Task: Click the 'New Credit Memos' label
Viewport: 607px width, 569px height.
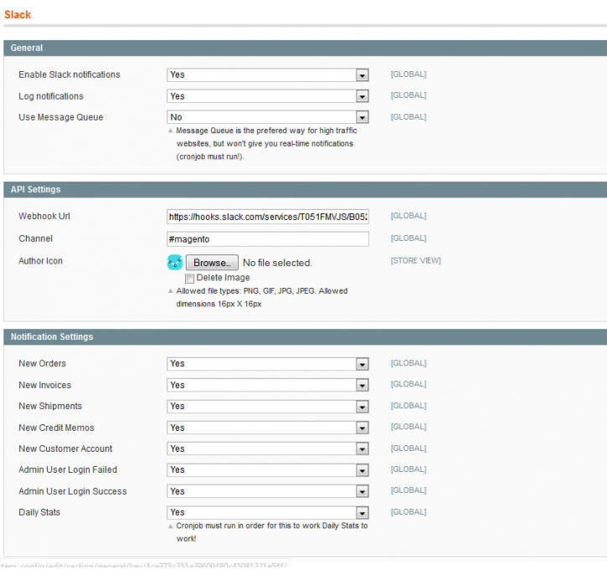Action: (x=56, y=428)
